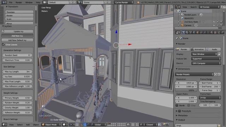Screen dimensions: 226x127
Task: Click the pin icon beside Scene breadcrumb
Action: point(177,38)
